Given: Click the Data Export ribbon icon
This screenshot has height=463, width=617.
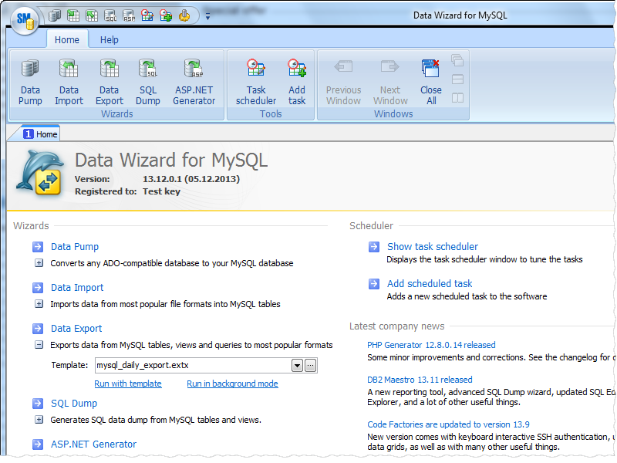Looking at the screenshot, I should [x=109, y=82].
